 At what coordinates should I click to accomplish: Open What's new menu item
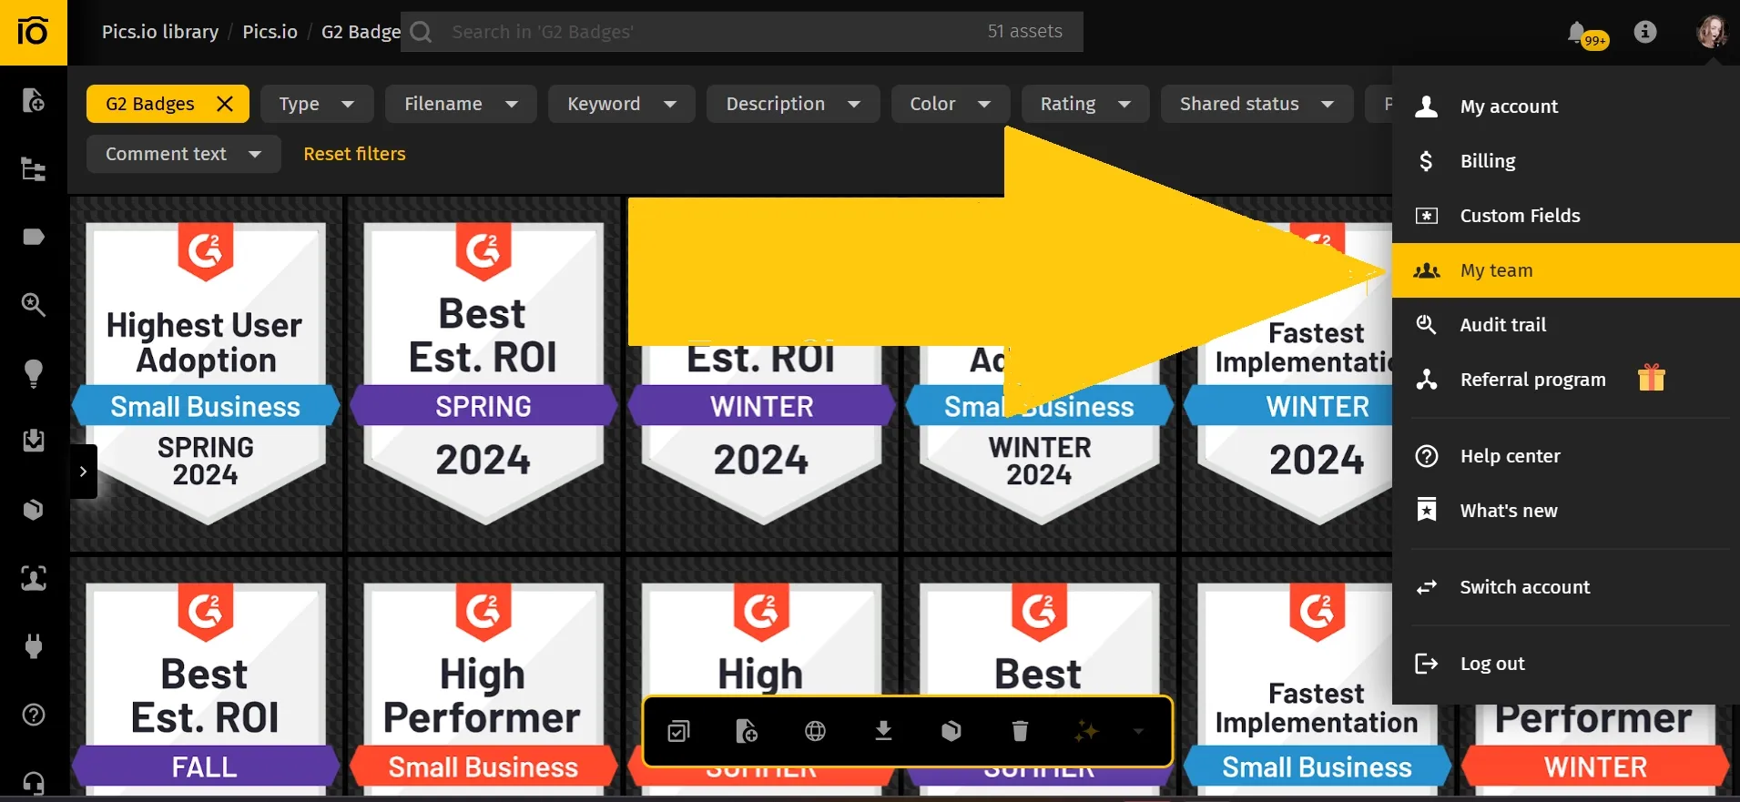[1566, 511]
